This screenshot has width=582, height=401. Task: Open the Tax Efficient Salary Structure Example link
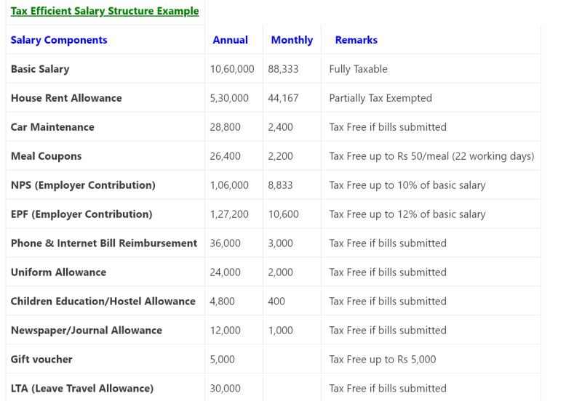pyautogui.click(x=104, y=11)
